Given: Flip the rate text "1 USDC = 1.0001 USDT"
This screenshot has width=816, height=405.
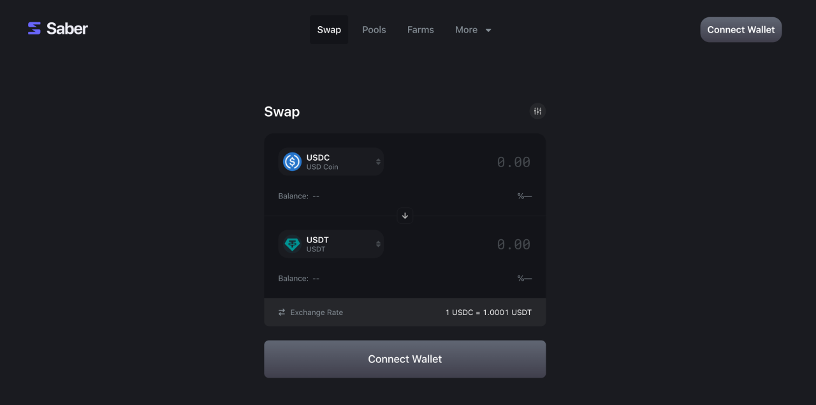Looking at the screenshot, I should coord(488,313).
